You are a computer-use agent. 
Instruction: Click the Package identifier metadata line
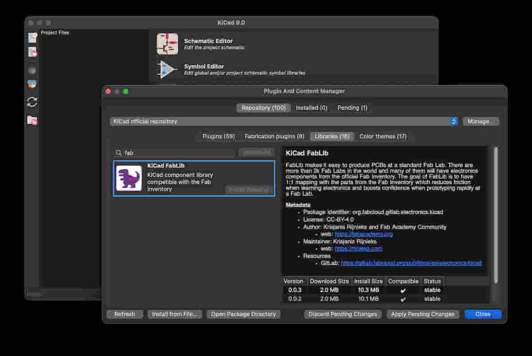tap(373, 212)
